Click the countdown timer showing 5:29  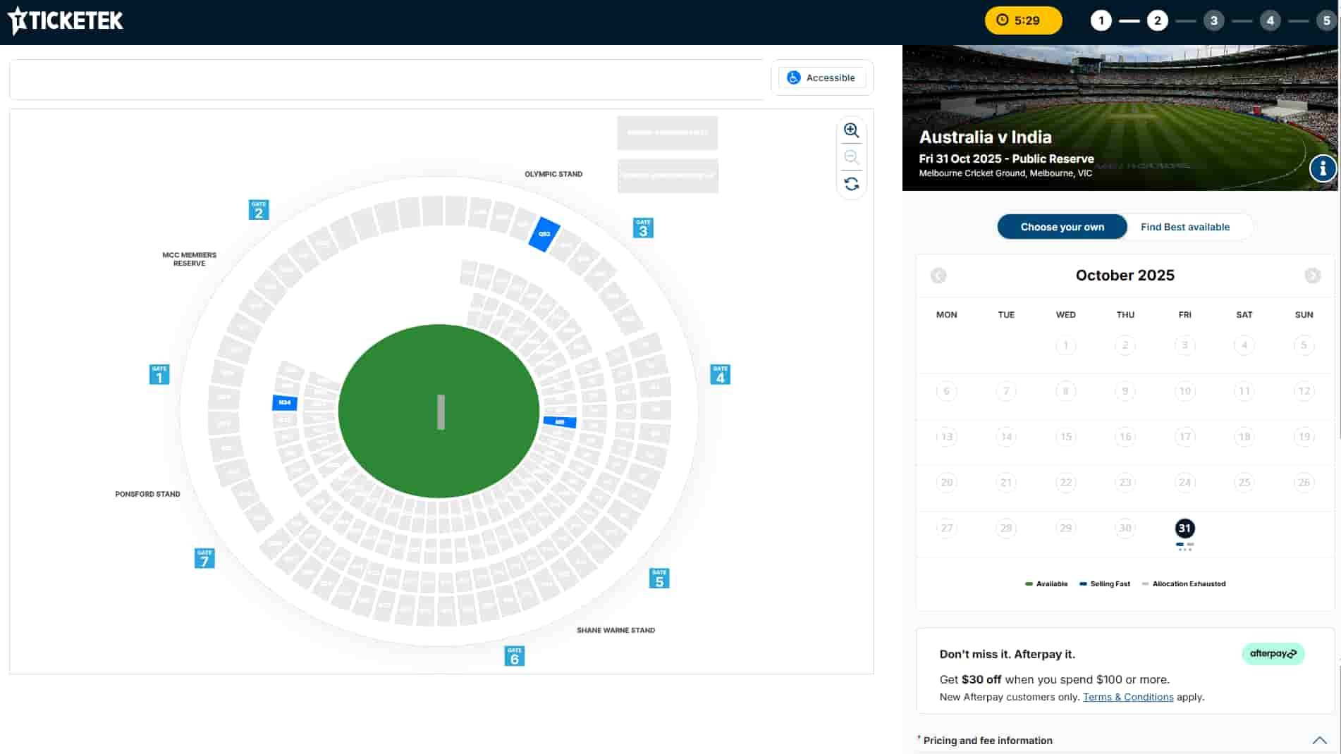click(1023, 20)
